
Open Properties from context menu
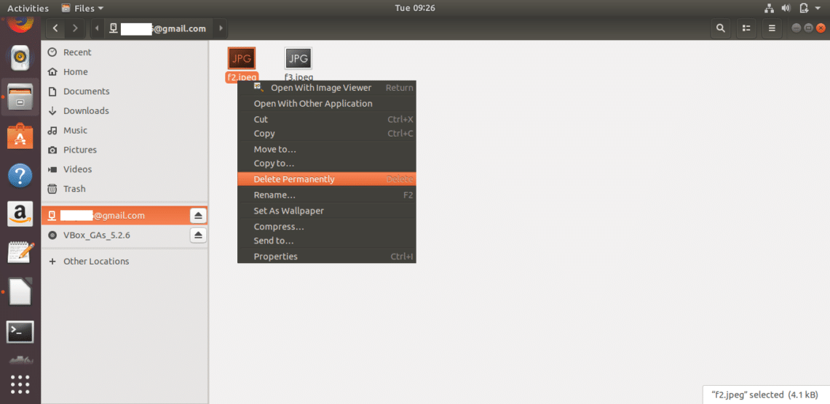coord(327,256)
